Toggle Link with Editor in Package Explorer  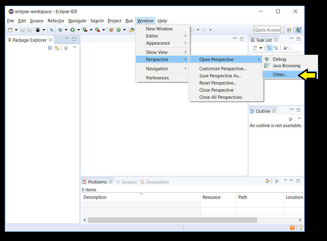pos(57,48)
